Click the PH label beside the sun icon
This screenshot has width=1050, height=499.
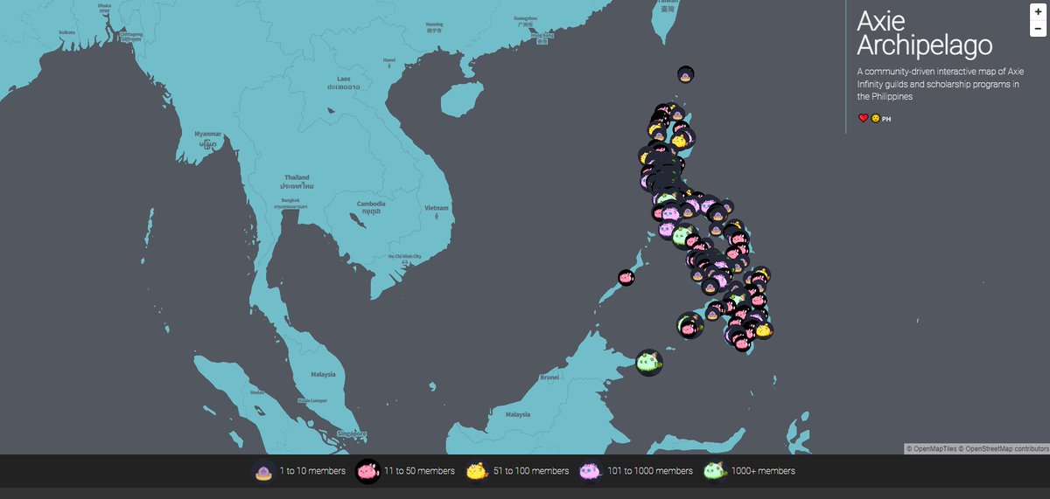click(886, 119)
